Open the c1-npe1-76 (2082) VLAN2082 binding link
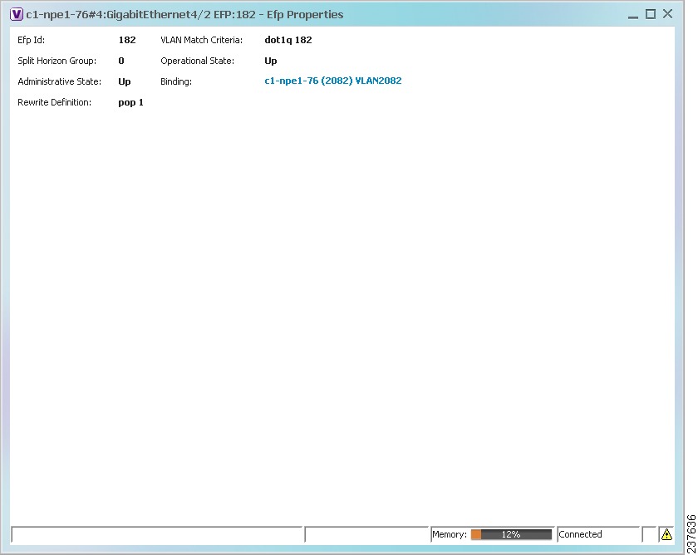This screenshot has width=698, height=555. click(333, 81)
